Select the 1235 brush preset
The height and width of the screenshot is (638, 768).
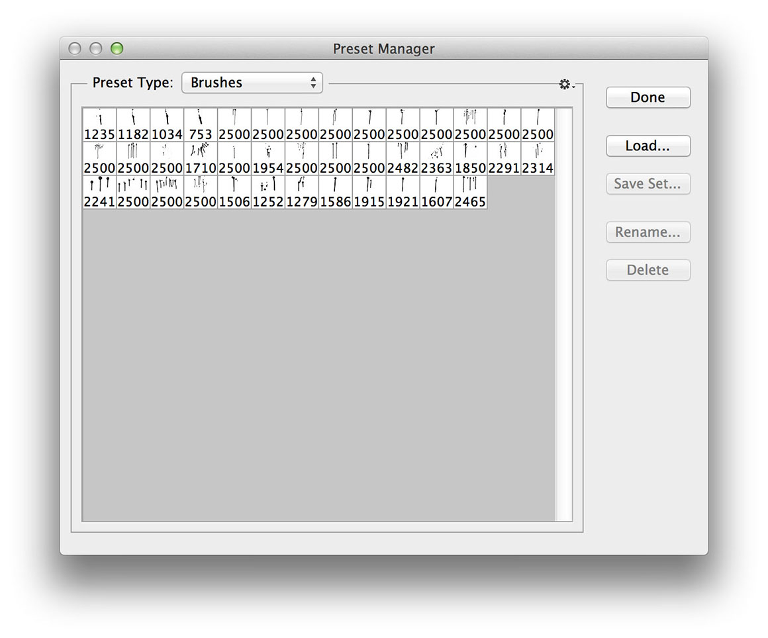point(99,125)
